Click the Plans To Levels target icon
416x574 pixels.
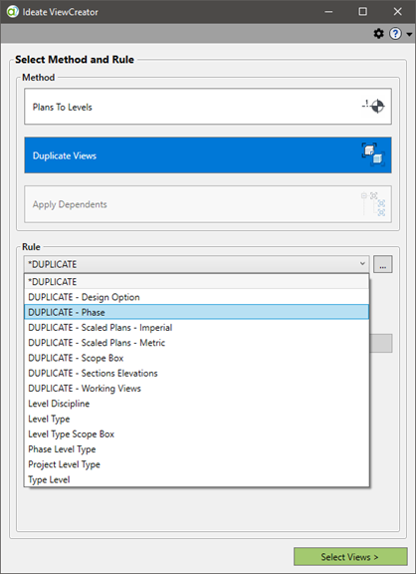(x=373, y=107)
